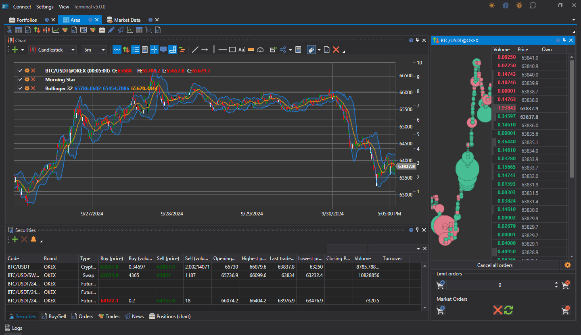This screenshot has width=581, height=335.
Task: Uncheck the Morning Star indicator checkbox
Action: tap(20, 80)
